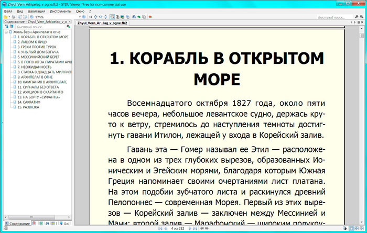Go to next page arrow
Viewport: 367px width, 233px height.
pyautogui.click(x=190, y=228)
